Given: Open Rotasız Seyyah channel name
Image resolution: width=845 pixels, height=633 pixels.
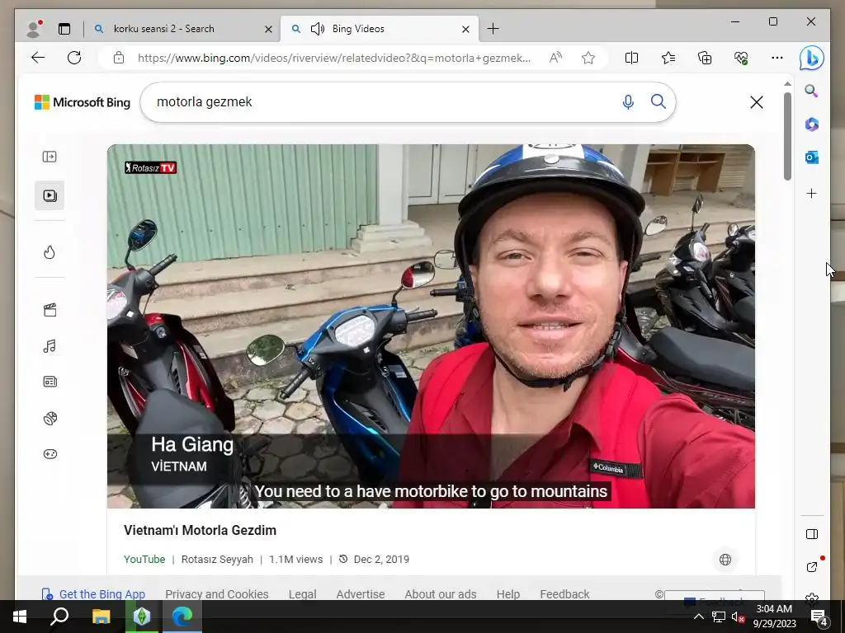Looking at the screenshot, I should click(x=217, y=560).
